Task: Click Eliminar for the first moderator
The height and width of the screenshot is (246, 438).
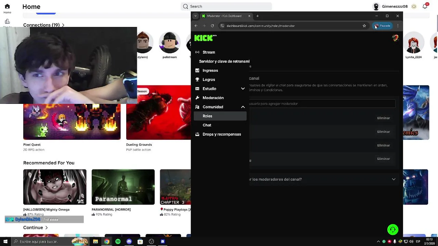Action: (384, 118)
